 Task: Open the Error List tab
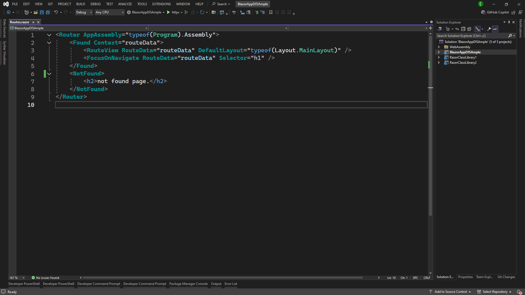(231, 284)
